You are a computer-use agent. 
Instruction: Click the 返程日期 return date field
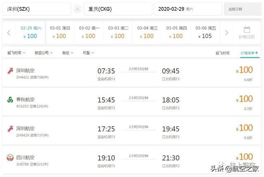click(243, 9)
